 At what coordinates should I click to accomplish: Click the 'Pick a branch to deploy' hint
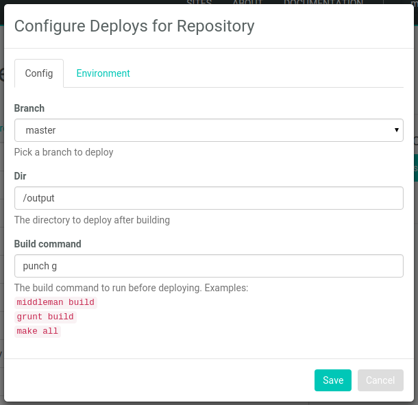pyautogui.click(x=64, y=152)
